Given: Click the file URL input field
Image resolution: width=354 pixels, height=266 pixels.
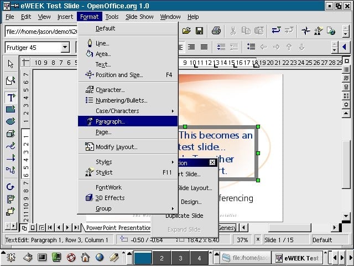Looking at the screenshot, I should 41,32.
